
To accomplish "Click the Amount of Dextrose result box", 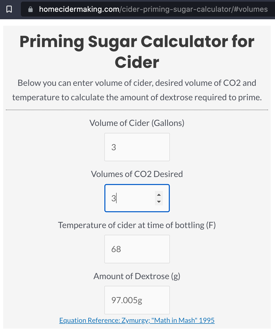I will (x=137, y=300).
